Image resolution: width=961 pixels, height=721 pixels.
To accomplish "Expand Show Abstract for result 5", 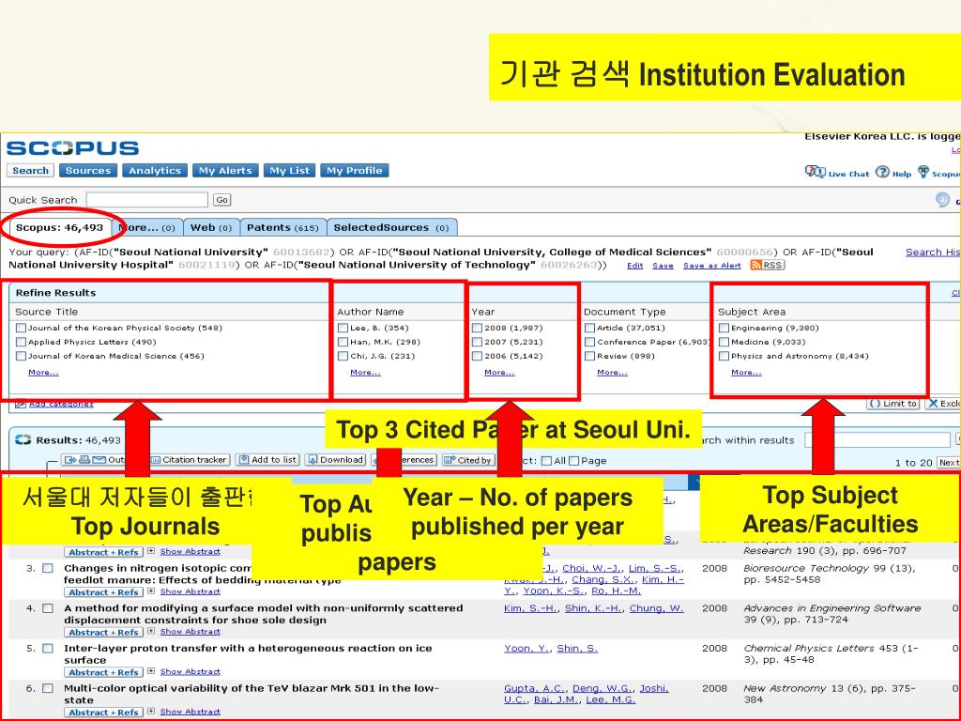I will click(190, 672).
